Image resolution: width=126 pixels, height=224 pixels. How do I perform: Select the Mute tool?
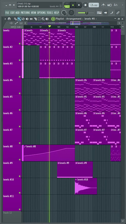27,19
